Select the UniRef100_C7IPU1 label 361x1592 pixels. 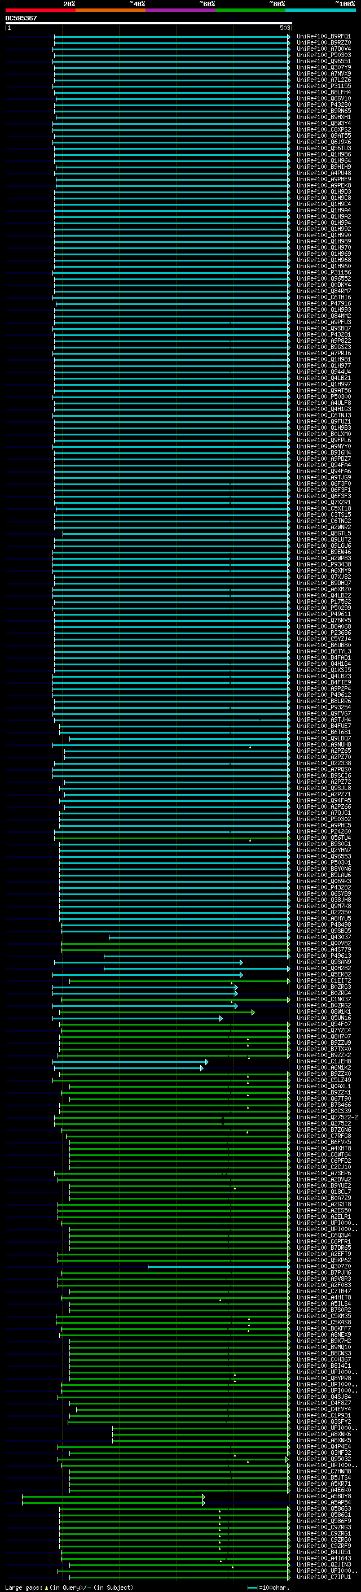pyautogui.click(x=323, y=1577)
